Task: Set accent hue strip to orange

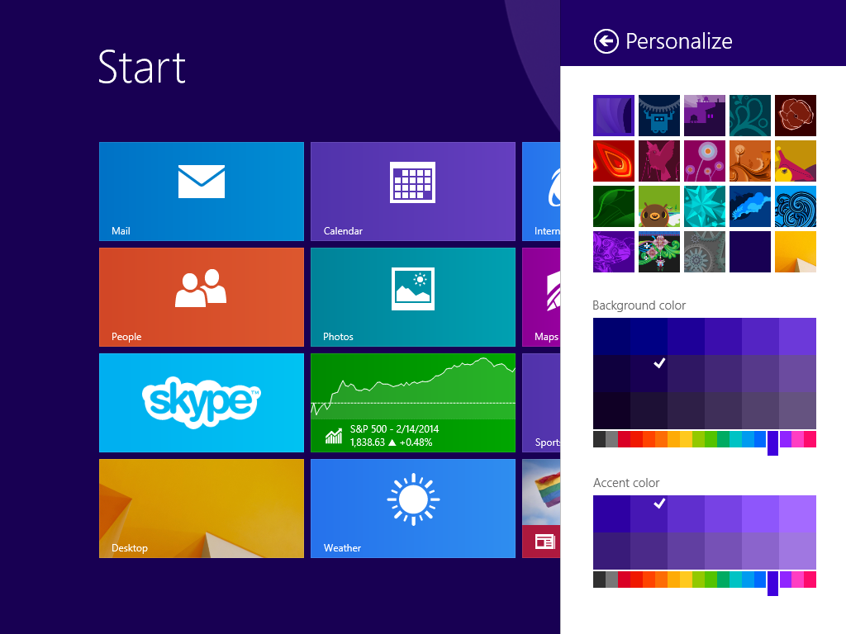Action: [x=661, y=580]
